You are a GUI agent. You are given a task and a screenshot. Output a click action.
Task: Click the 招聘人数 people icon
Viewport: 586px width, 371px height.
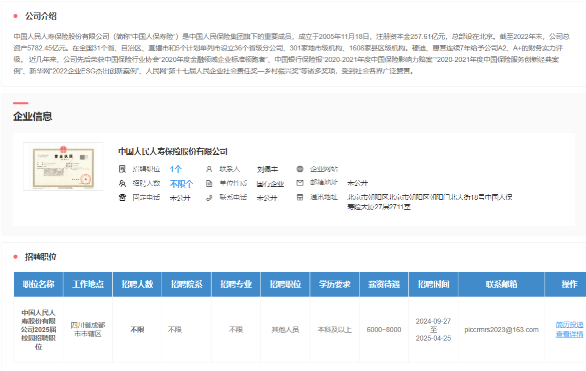click(x=122, y=183)
